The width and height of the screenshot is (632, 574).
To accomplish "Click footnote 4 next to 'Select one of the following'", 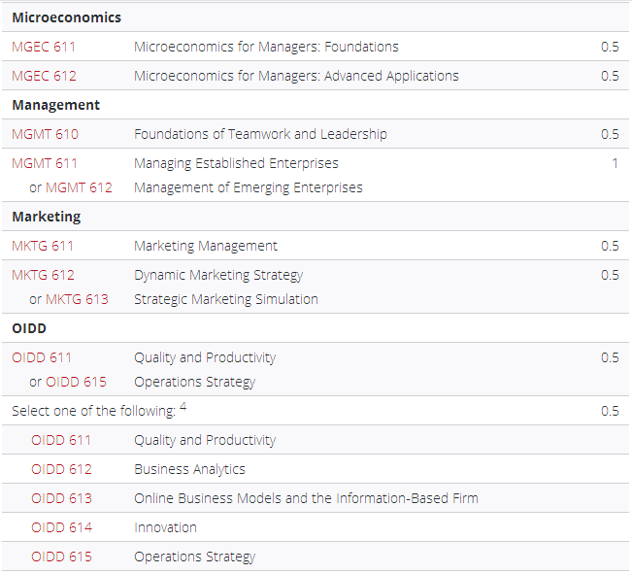I will (183, 407).
